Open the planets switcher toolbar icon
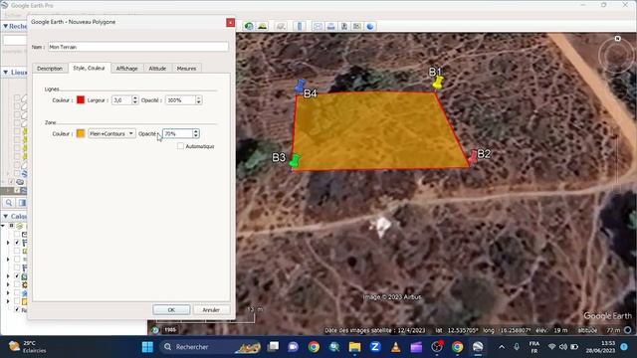This screenshot has height=358, width=637. click(x=281, y=27)
